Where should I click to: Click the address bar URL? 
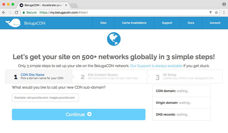tap(64, 12)
